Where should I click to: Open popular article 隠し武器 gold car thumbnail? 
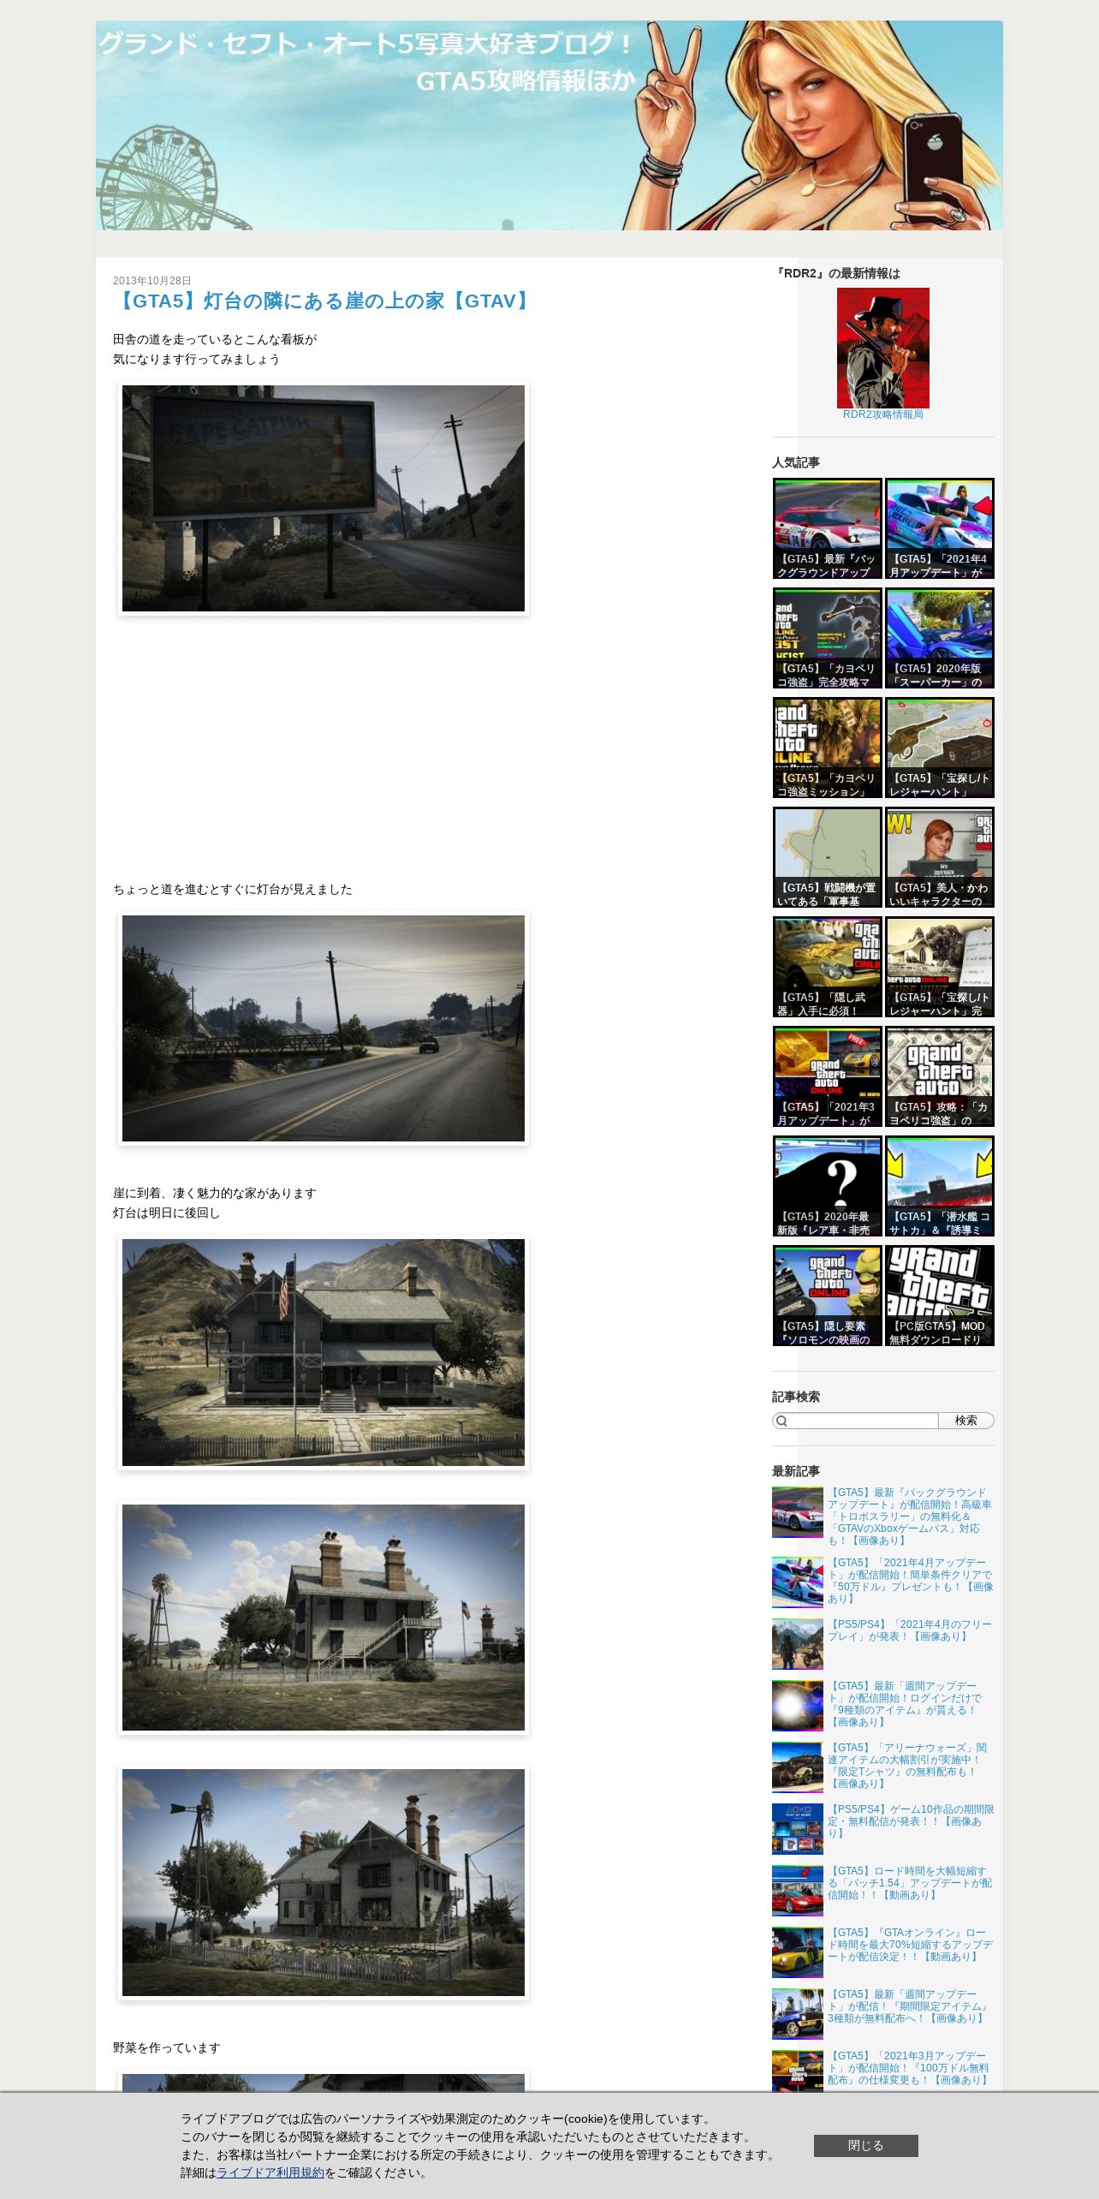[x=827, y=967]
